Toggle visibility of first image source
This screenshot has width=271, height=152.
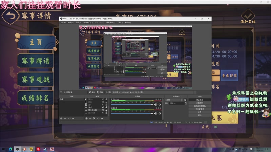103,99
